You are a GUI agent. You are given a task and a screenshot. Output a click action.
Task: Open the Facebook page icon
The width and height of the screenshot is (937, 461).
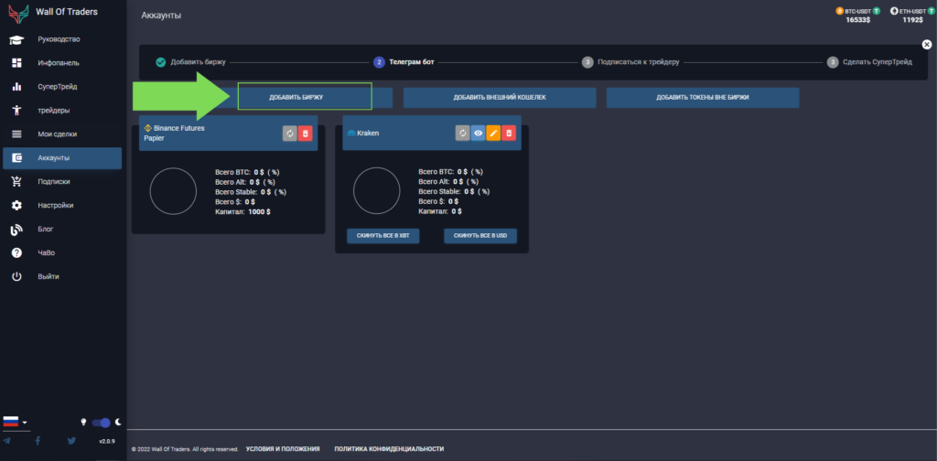coord(38,441)
